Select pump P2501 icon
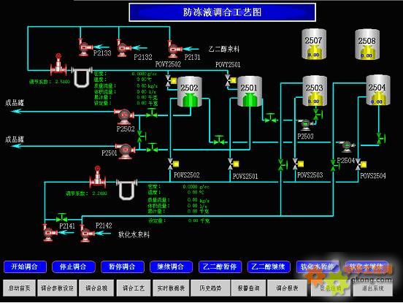This screenshot has height=303, width=403. pos(126,151)
